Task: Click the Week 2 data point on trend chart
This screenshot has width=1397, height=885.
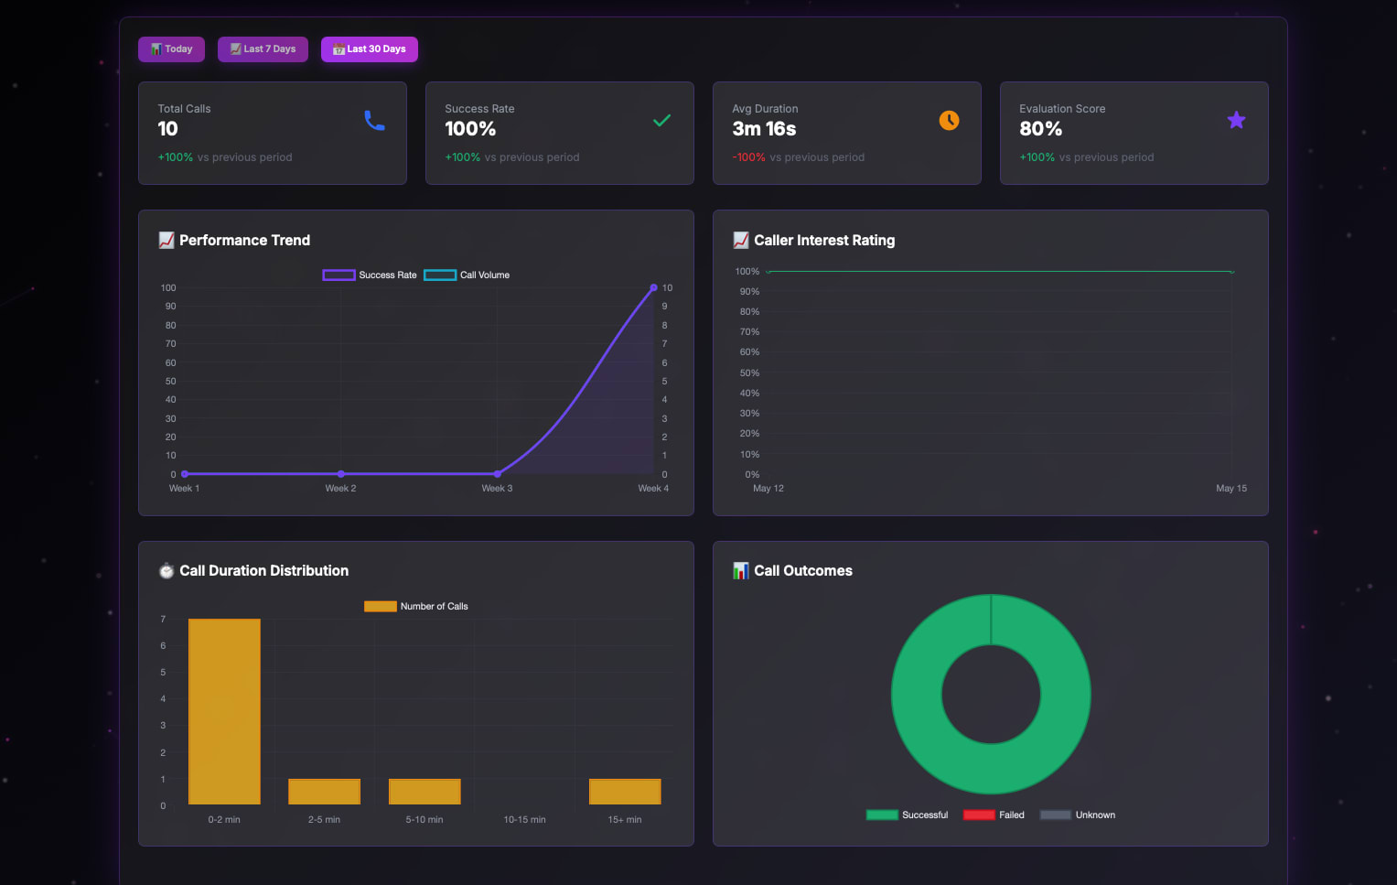Action: point(341,474)
